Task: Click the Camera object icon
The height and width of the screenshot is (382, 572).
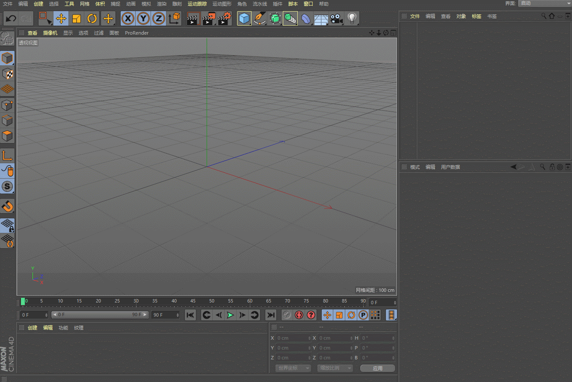Action: click(x=337, y=18)
